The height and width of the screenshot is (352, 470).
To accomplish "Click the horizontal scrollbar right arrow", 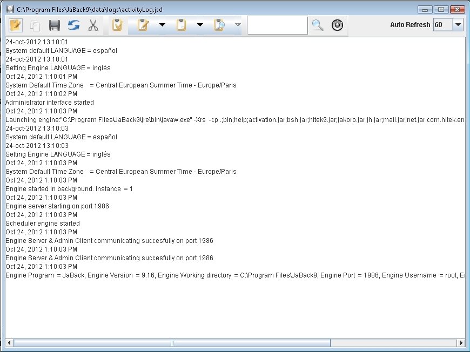I will click(461, 343).
